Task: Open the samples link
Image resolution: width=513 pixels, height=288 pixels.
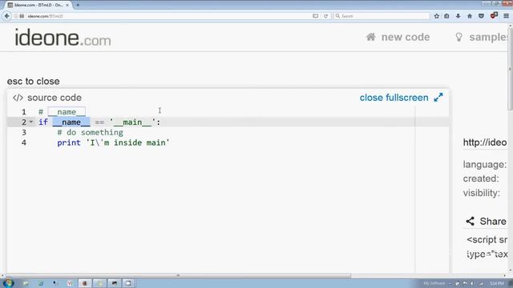Action: (x=489, y=37)
